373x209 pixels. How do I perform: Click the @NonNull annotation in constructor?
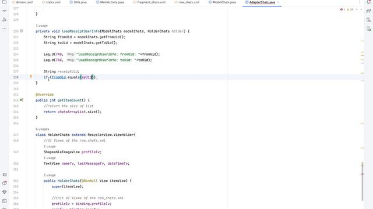[x=89, y=181]
